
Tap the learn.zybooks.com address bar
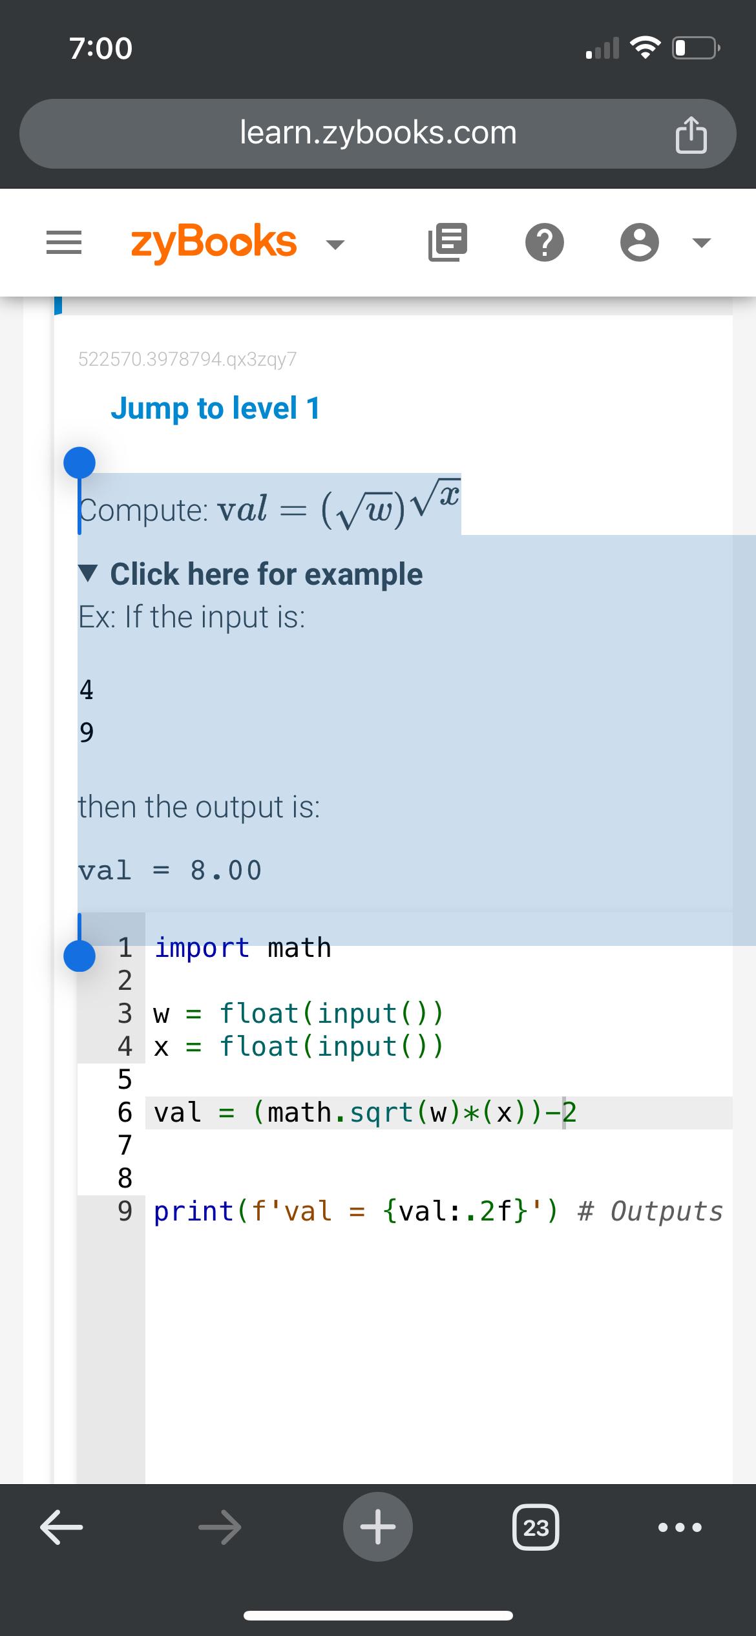click(x=377, y=132)
